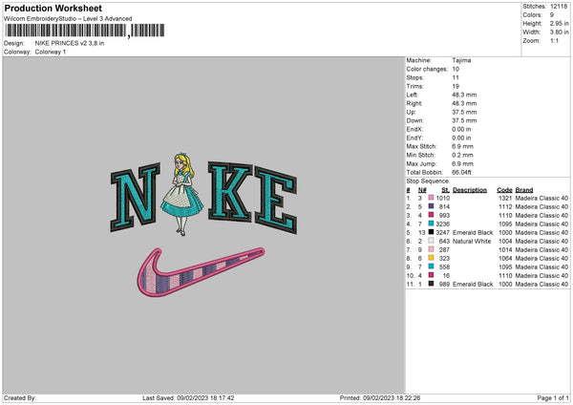Viewport: 573px width, 405px height.
Task: Pick the magenta swatch in the 16 stitches row
Action: click(431, 275)
